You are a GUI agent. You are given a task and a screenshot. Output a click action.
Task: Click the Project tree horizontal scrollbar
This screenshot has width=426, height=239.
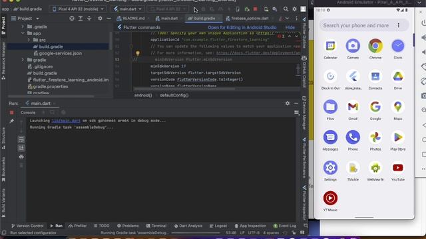click(51, 96)
